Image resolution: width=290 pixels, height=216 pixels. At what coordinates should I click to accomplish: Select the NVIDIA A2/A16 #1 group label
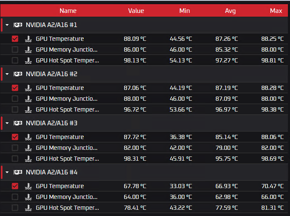point(51,25)
